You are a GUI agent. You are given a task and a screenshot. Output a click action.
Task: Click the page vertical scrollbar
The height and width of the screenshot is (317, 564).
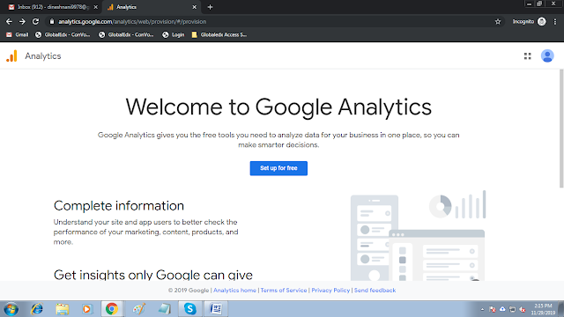tap(561, 129)
